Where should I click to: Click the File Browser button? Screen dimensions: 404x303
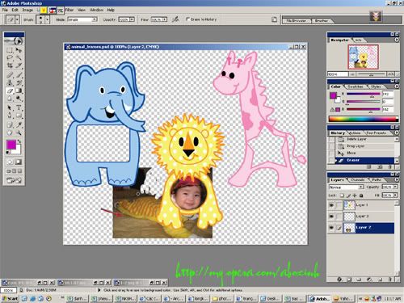(x=297, y=21)
